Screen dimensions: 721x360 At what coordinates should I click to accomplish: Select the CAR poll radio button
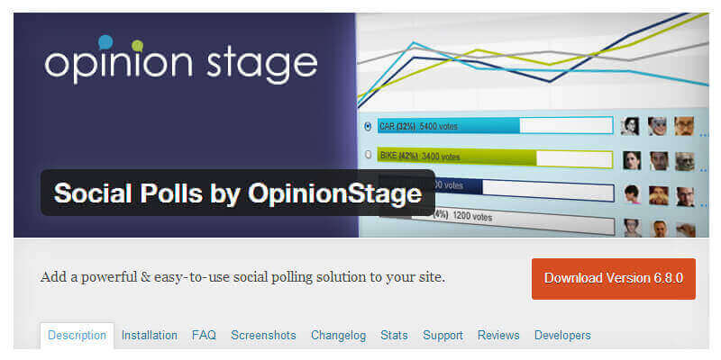(368, 127)
